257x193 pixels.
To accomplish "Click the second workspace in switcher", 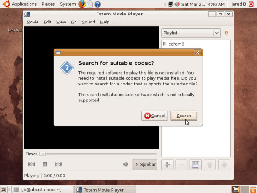I will [x=244, y=190].
